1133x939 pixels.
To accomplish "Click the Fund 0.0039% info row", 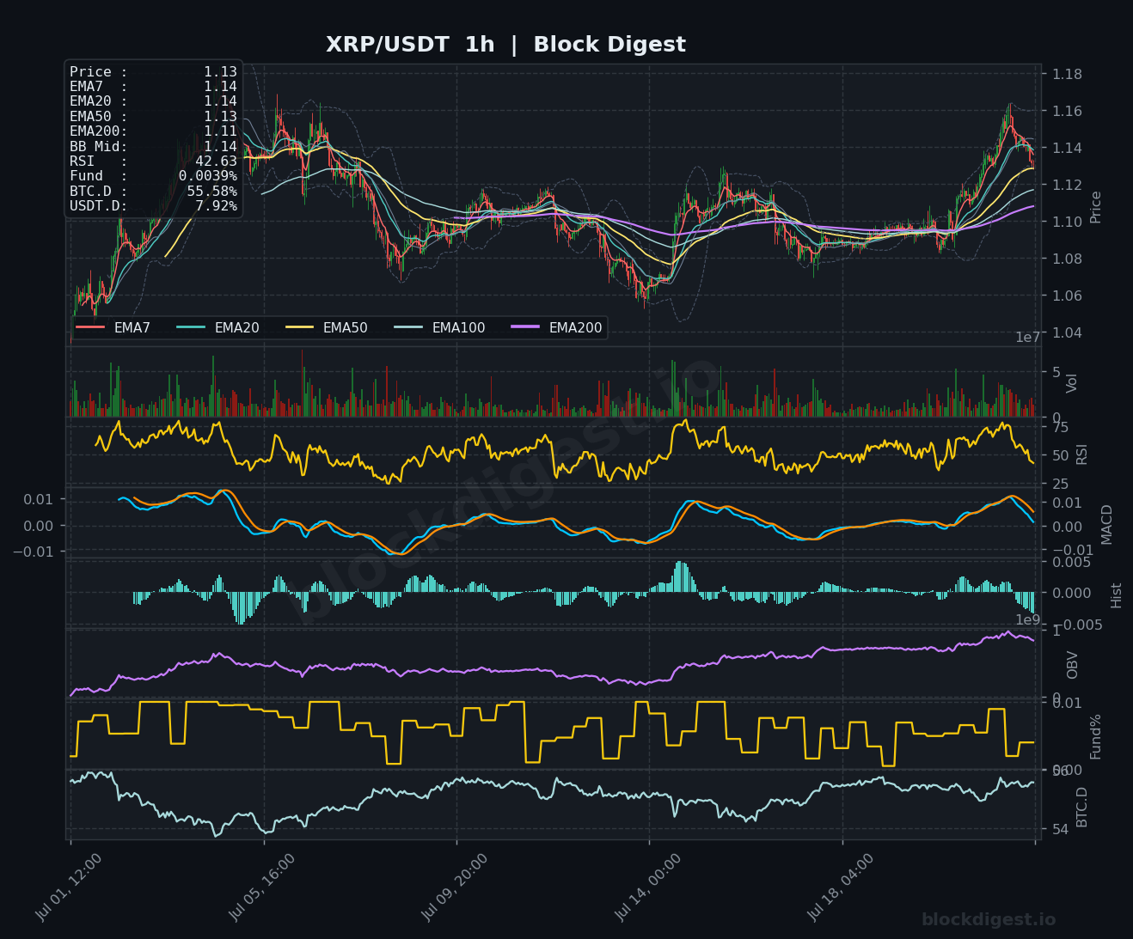I will (153, 176).
